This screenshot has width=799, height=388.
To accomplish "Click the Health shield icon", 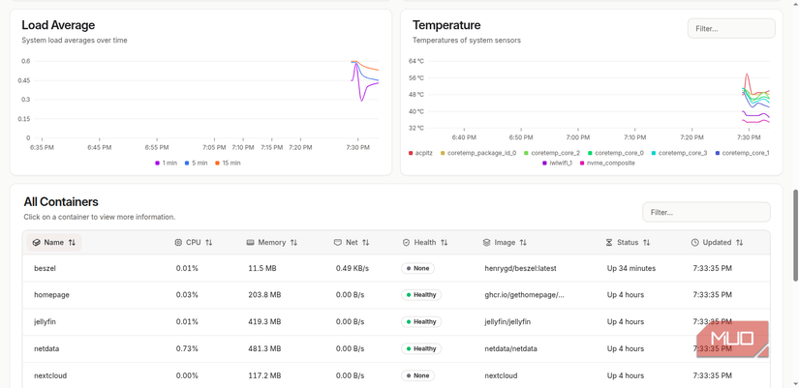I will coord(406,242).
